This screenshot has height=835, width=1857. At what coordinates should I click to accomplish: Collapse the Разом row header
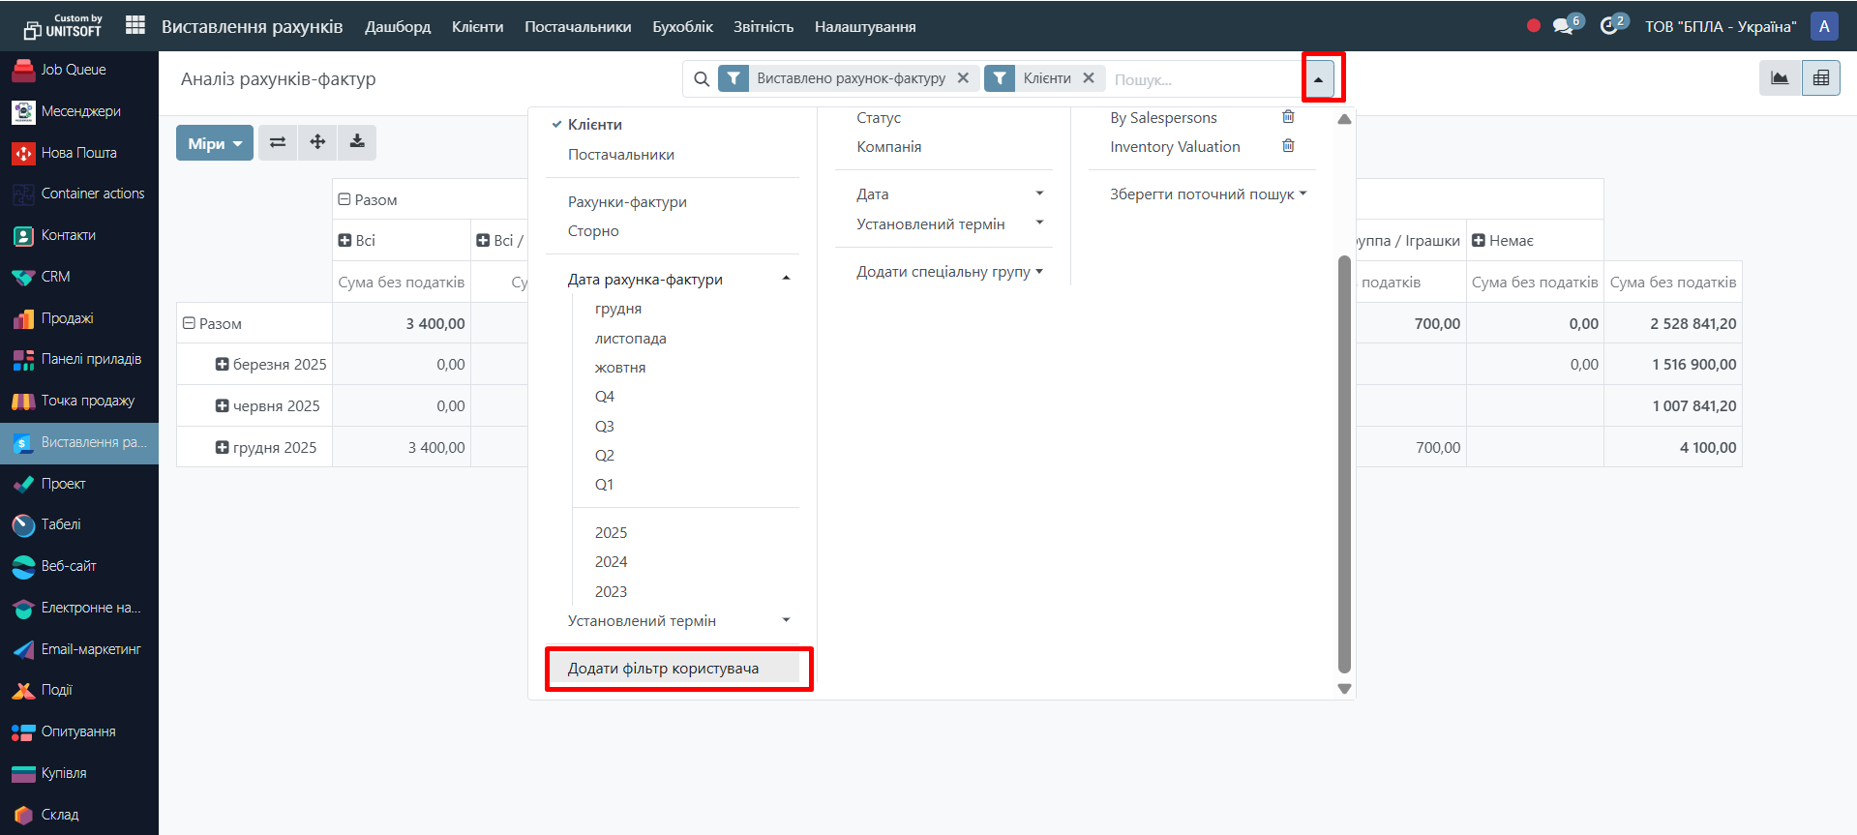tap(190, 324)
